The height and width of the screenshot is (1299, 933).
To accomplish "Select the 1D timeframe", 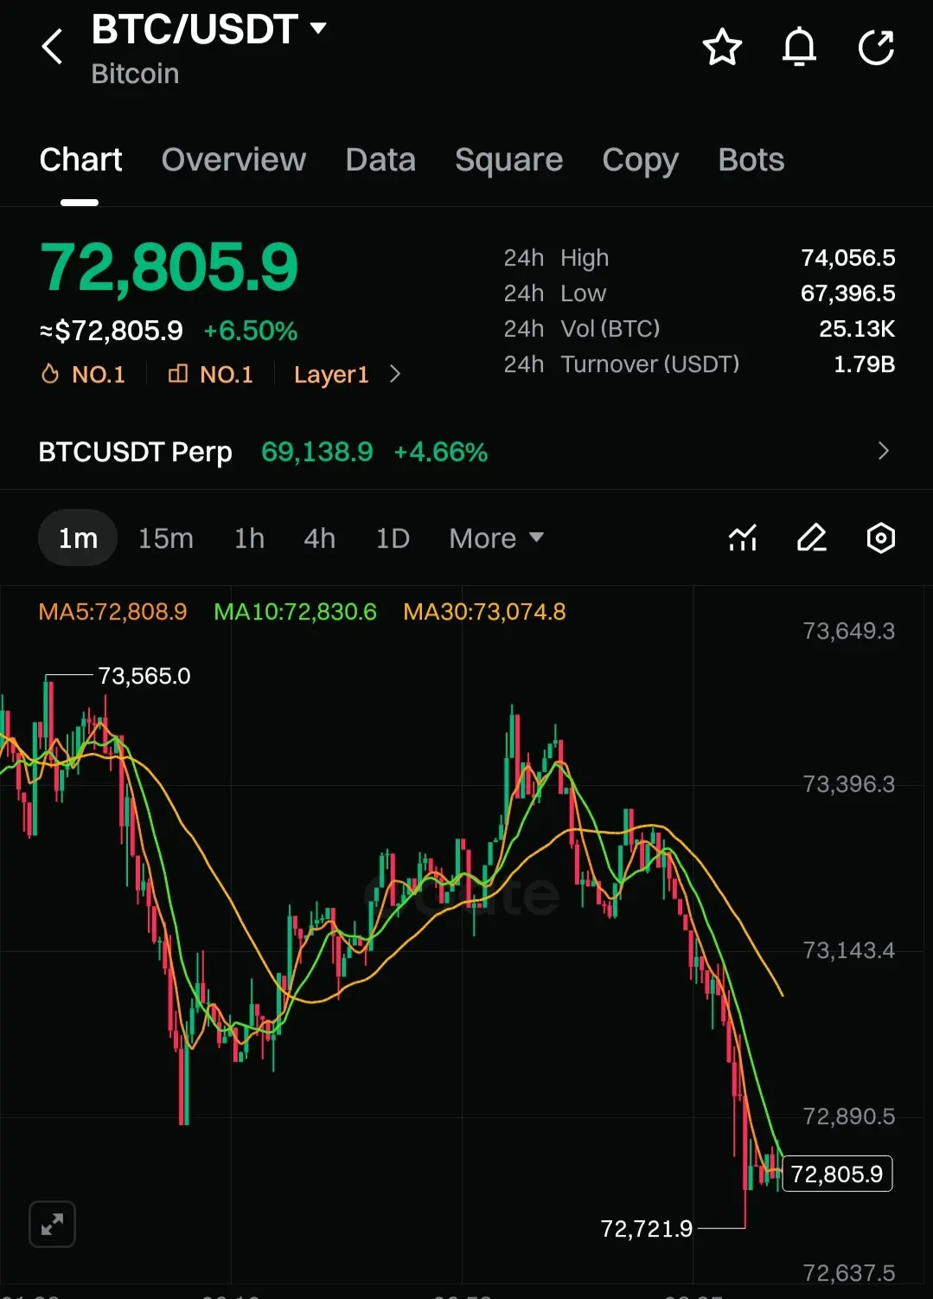I will (393, 538).
